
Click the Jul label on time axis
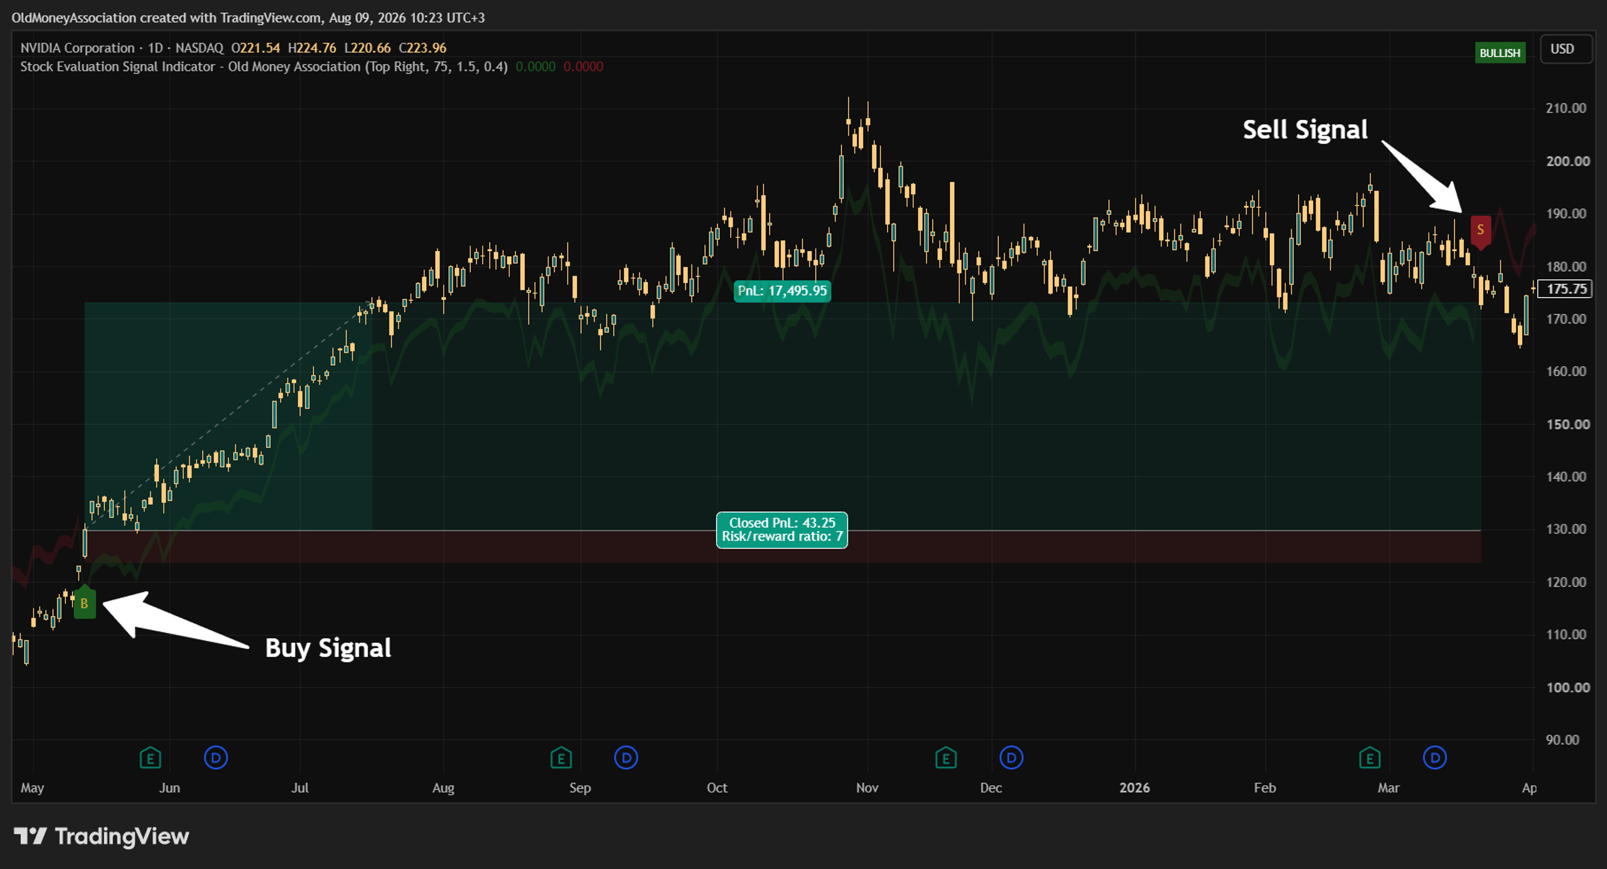tap(300, 788)
